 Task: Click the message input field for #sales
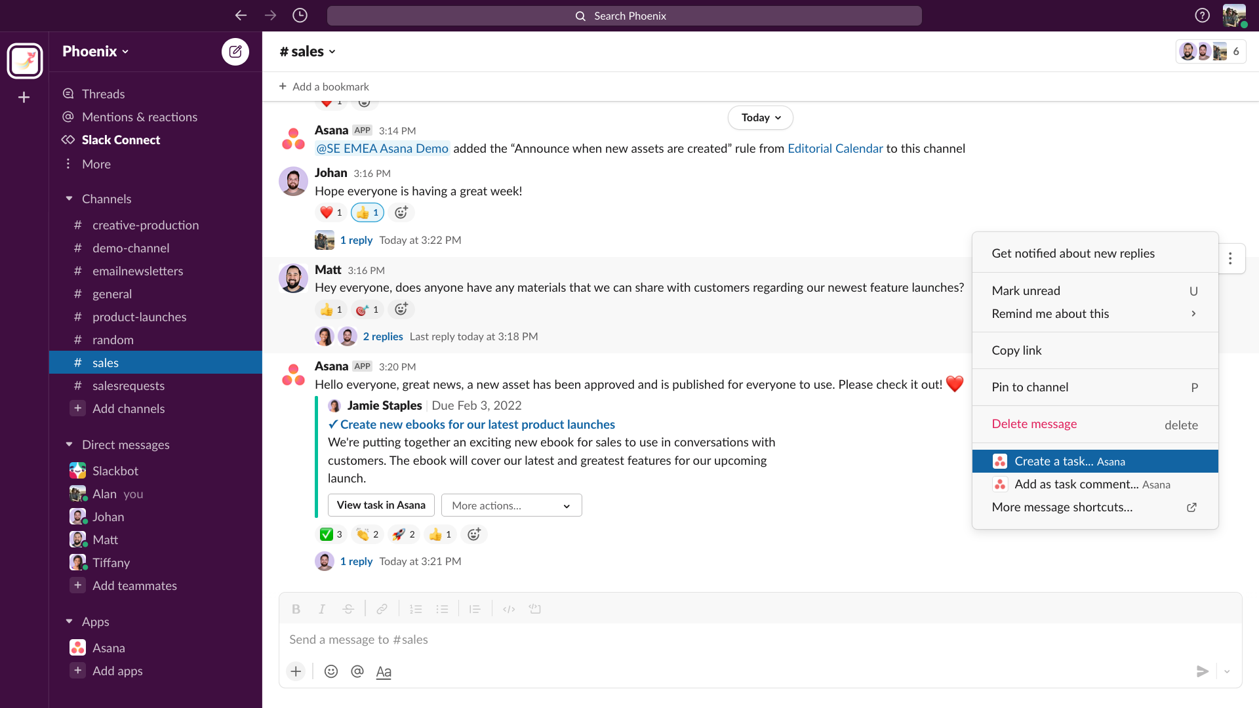[x=721, y=640]
